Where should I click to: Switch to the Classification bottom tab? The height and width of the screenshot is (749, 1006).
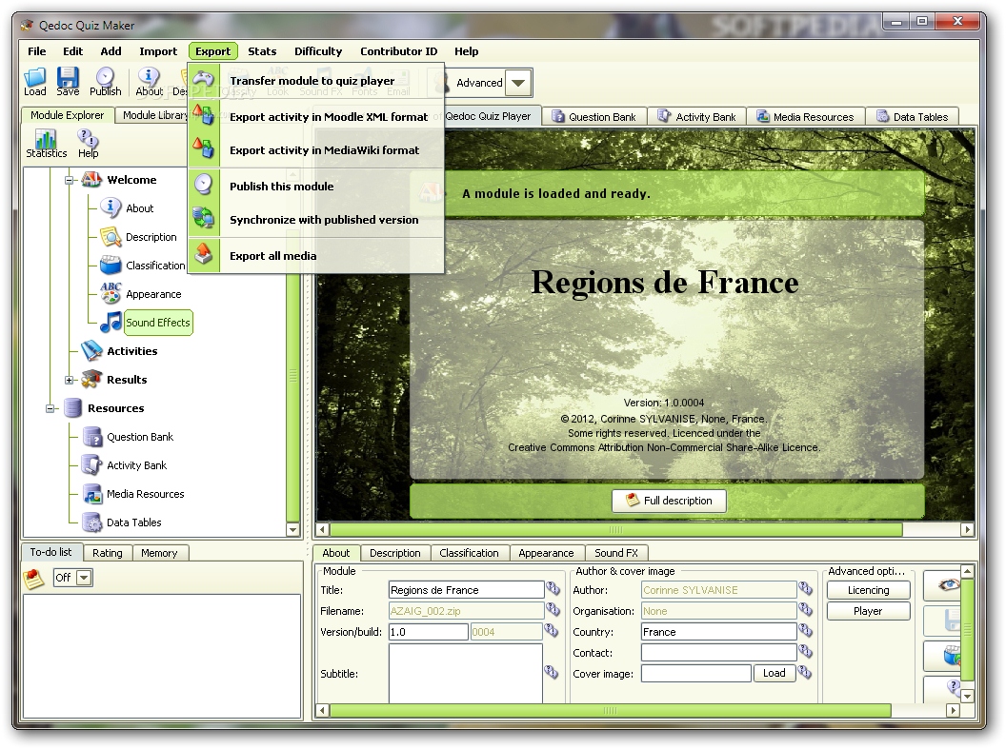tap(469, 553)
